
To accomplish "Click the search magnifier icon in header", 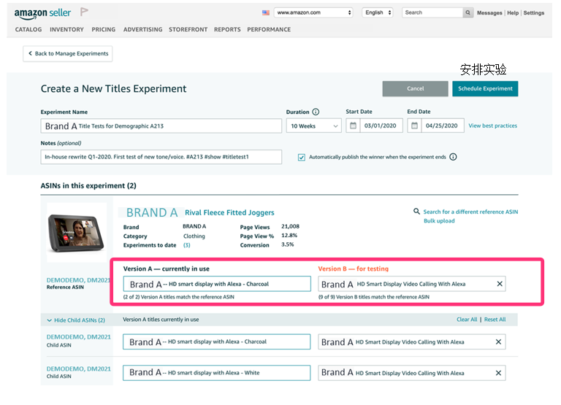I will tap(467, 12).
